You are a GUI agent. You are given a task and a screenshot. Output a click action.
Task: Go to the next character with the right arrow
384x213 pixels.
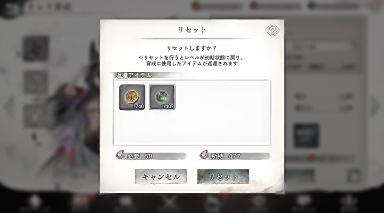pos(375,106)
